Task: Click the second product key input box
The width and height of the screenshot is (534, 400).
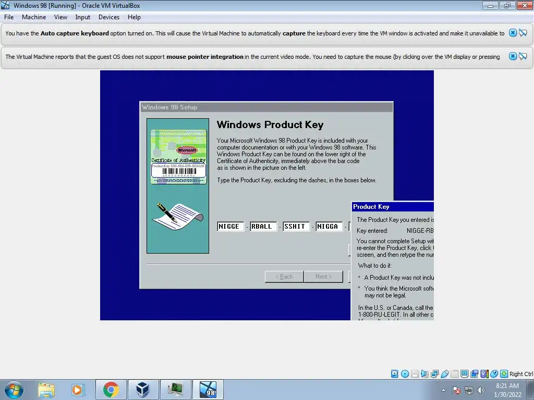Action: click(x=263, y=226)
